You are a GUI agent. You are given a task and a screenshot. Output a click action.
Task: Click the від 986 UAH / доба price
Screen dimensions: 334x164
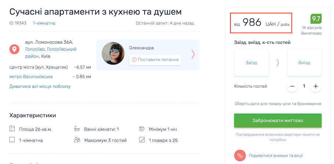click(x=261, y=23)
